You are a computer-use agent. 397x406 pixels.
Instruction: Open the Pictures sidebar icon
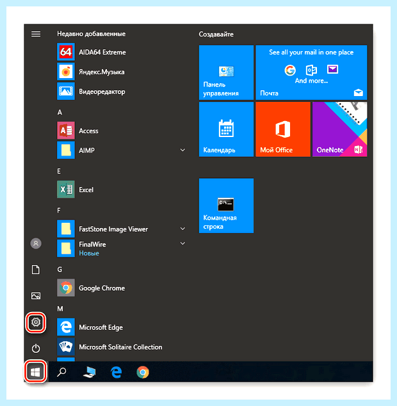click(x=36, y=296)
